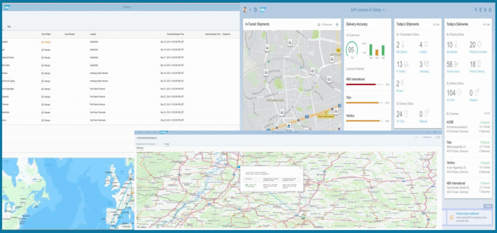Open Picking Completed deliveries link
This screenshot has height=233, width=497.
pyautogui.click(x=478, y=52)
